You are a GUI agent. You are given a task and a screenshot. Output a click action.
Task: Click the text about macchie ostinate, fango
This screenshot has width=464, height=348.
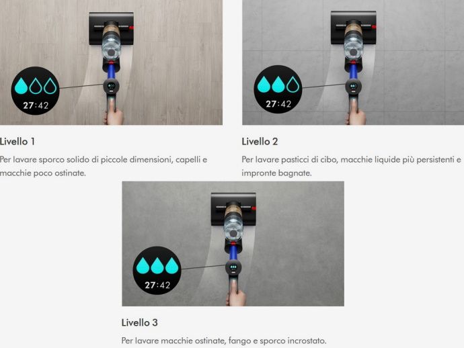224,341
